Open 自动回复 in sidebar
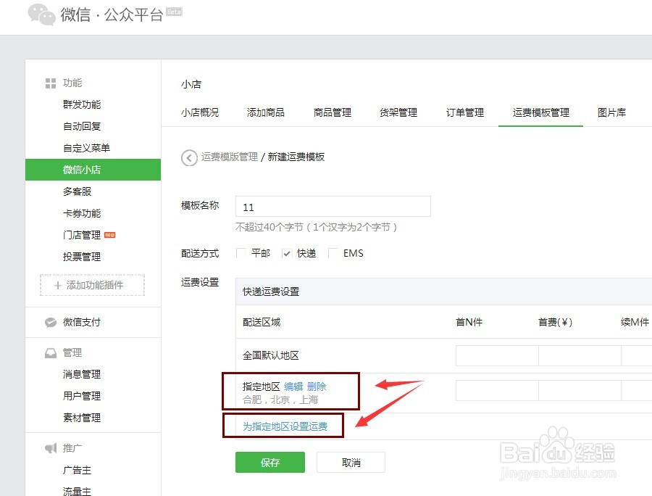652x496 pixels. [x=82, y=126]
